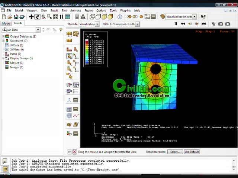Screen dimensions: 238x178
Task: Open the Module dropdown
Action: [x=97, y=24]
